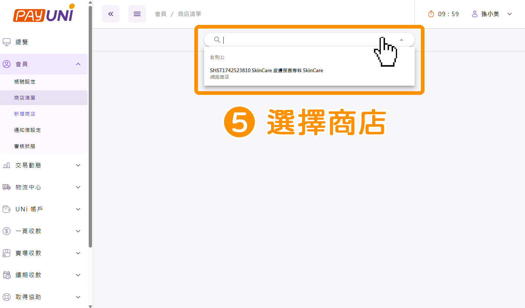Toggle the hamburger menu button
The width and height of the screenshot is (525, 308).
click(x=137, y=14)
